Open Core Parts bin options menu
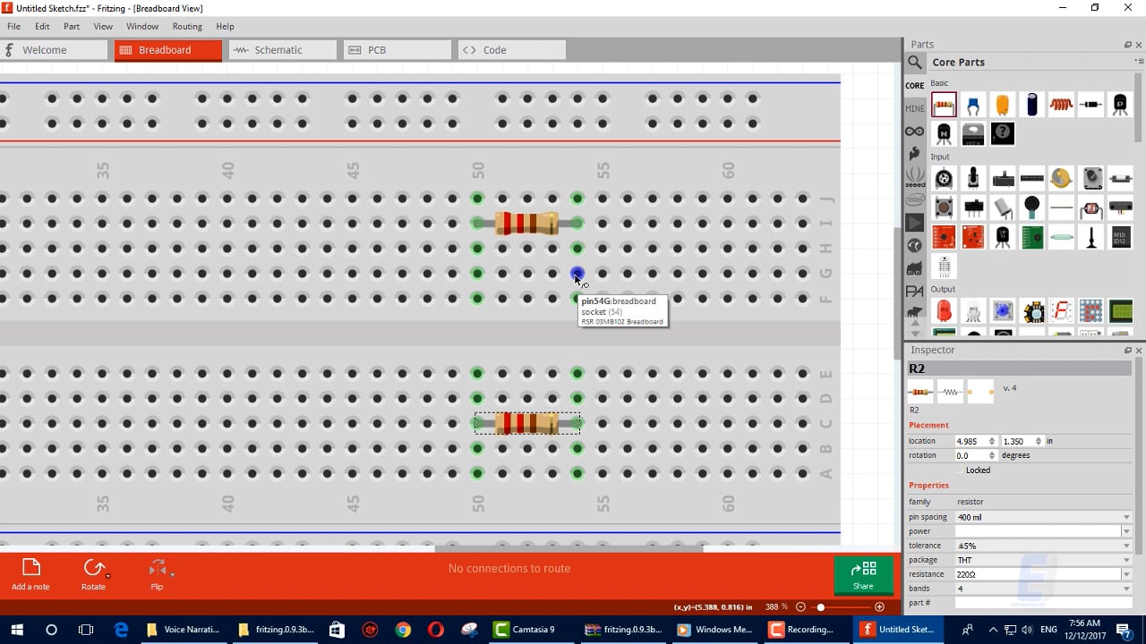The width and height of the screenshot is (1146, 644). tap(1138, 62)
